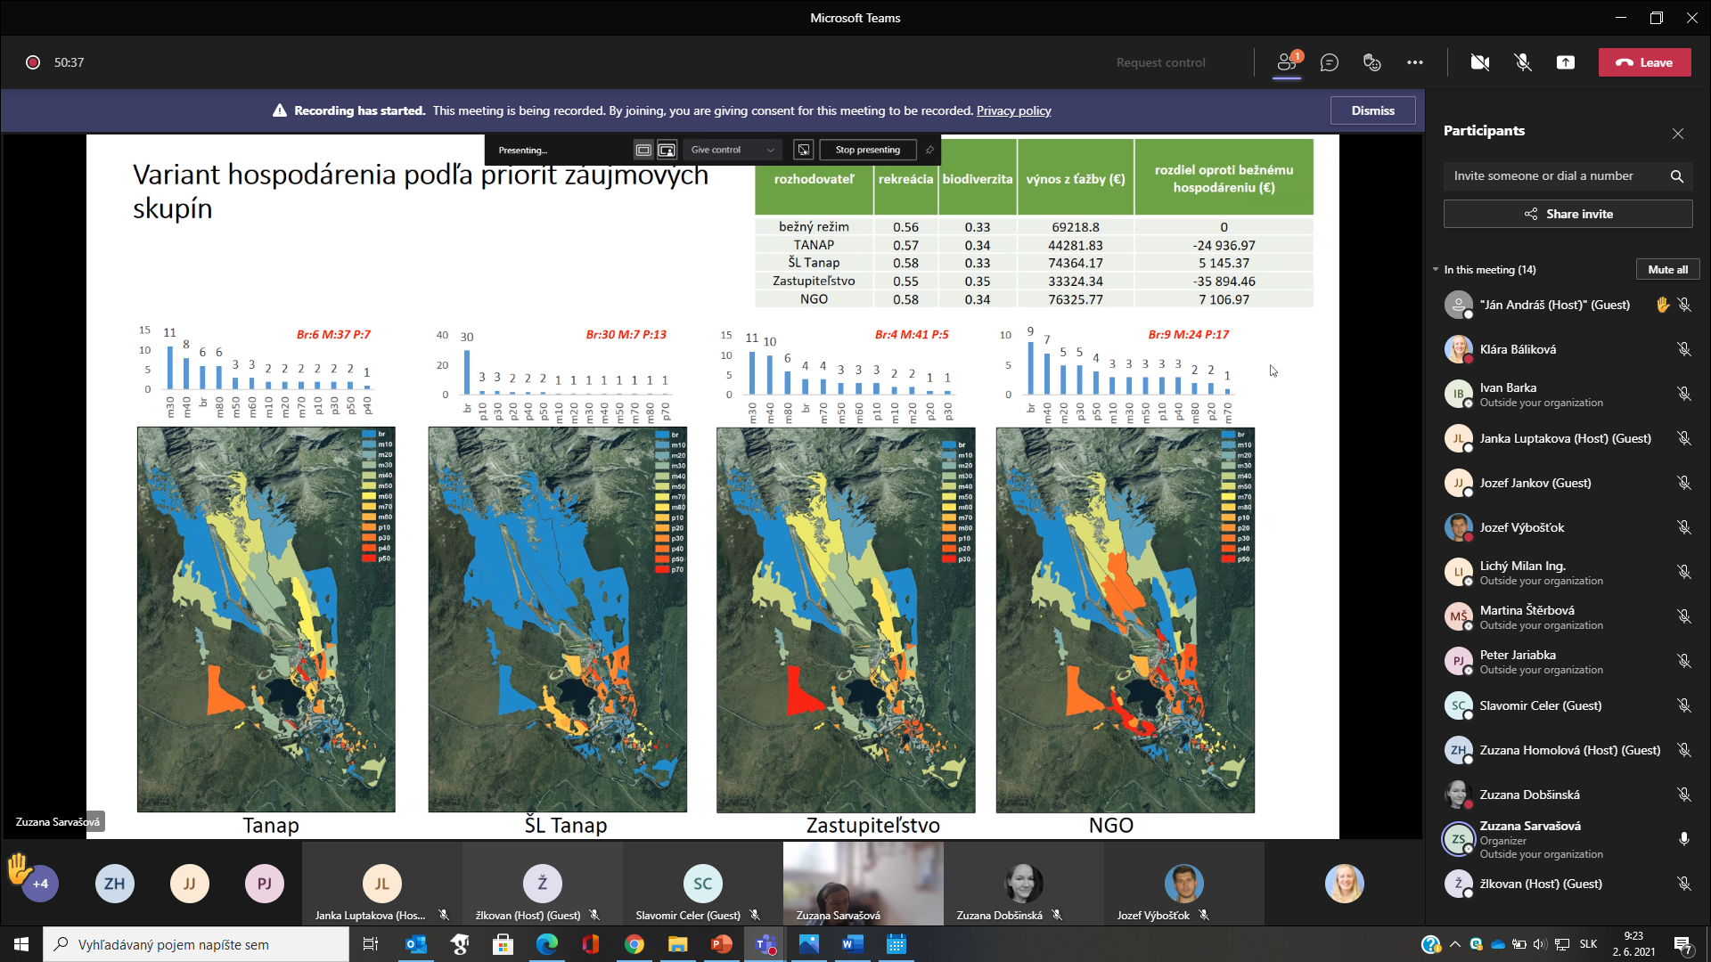Click the share content tray icon
1711x962 pixels.
click(x=1566, y=62)
